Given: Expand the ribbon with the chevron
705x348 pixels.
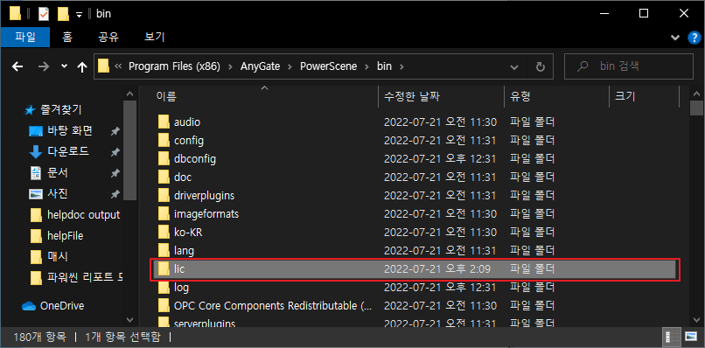Looking at the screenshot, I should (x=675, y=38).
